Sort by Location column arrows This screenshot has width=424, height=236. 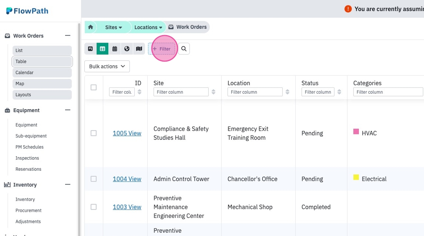pyautogui.click(x=287, y=92)
